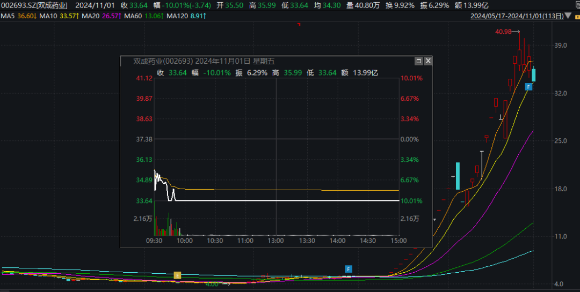Click the MA60 13.06 indicator label
This screenshot has height=292, width=580.
coord(143,16)
